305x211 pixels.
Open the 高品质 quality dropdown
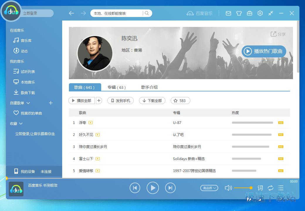[x=209, y=188]
